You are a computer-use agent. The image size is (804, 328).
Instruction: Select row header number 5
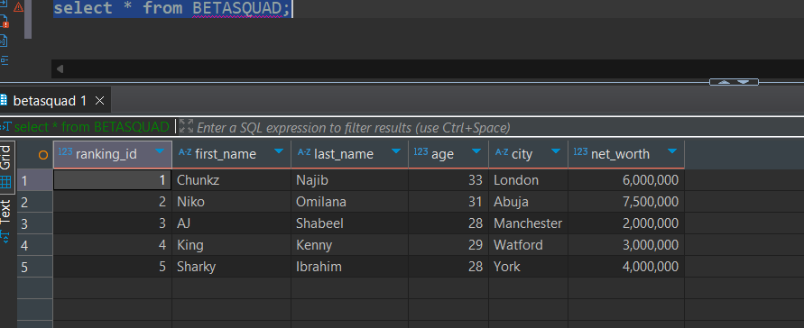click(x=35, y=267)
